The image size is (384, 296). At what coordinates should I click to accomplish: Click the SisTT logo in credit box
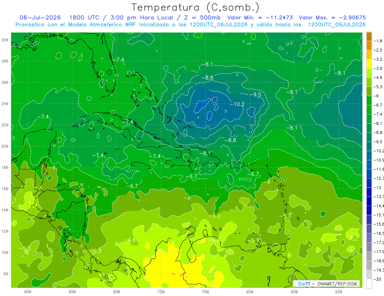(304, 284)
